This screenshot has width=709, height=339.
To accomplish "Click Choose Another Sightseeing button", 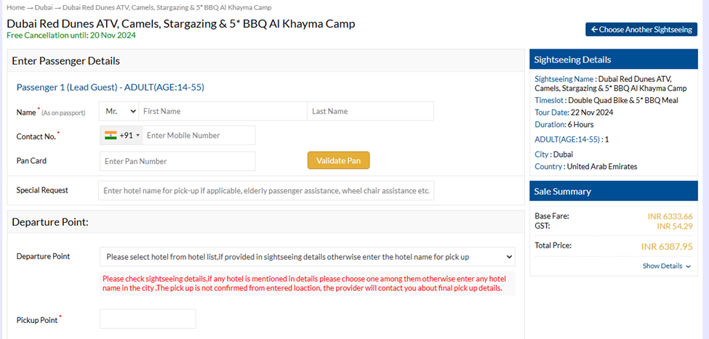I will pos(641,30).
